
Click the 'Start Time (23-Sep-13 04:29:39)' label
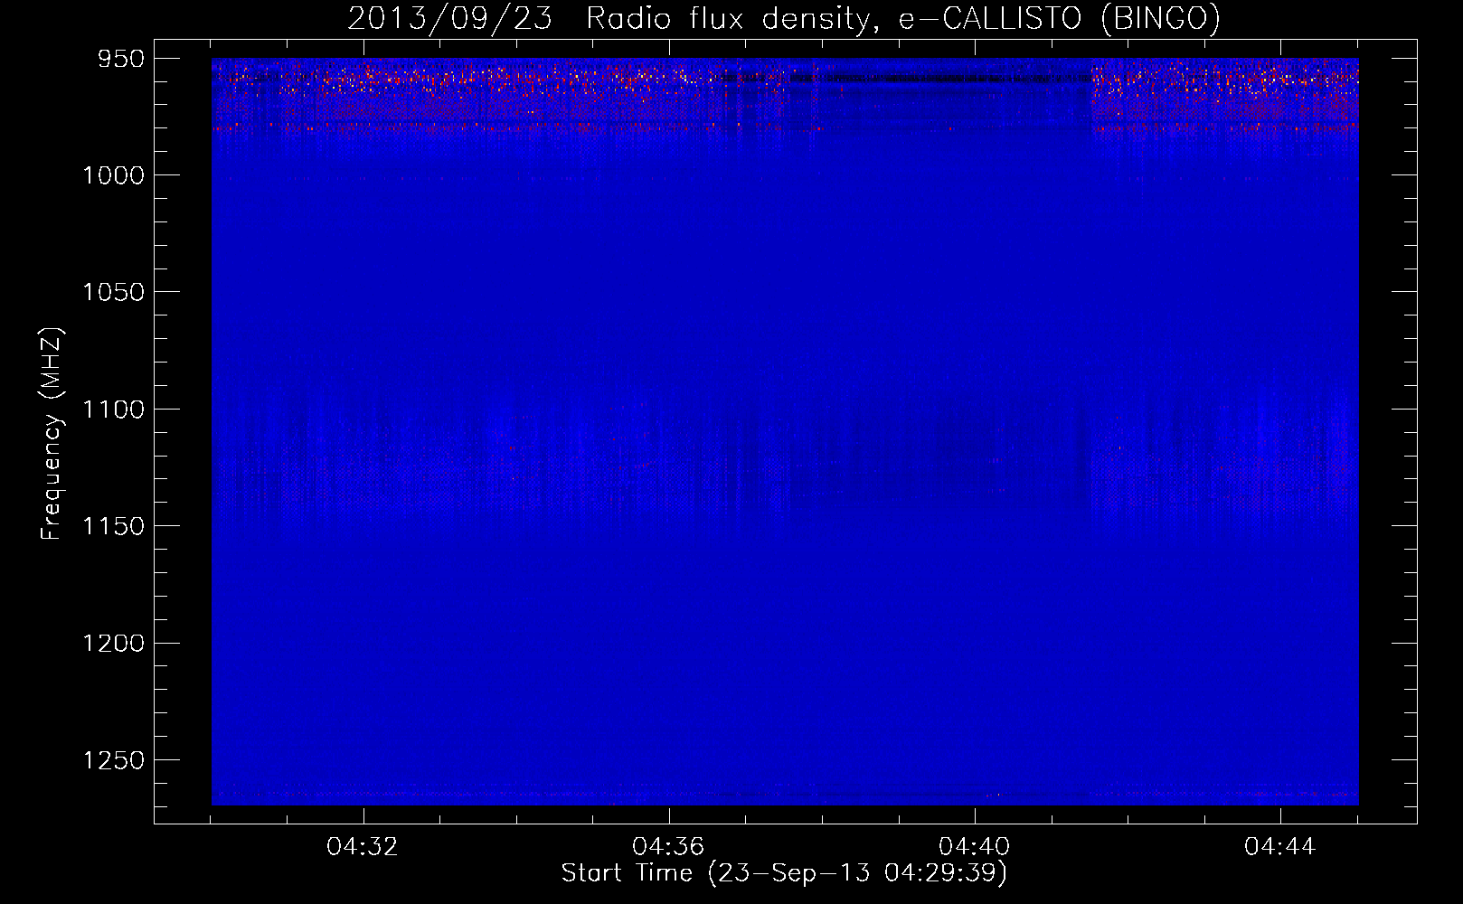click(x=784, y=873)
